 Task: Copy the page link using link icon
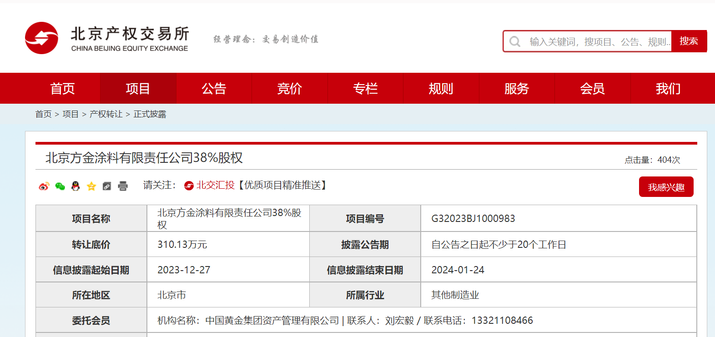pyautogui.click(x=107, y=186)
